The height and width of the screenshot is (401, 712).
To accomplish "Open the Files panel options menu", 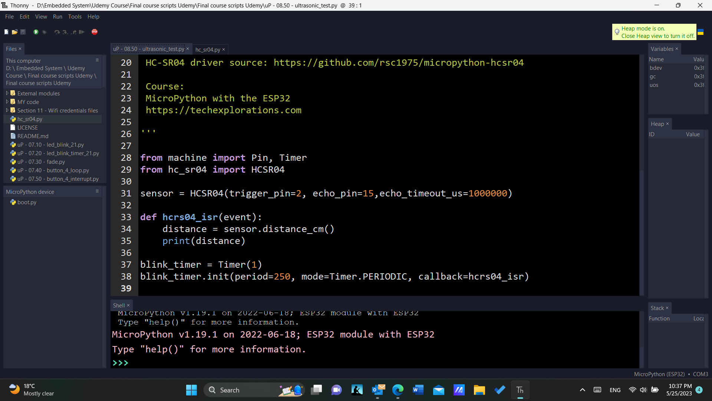I will [97, 60].
